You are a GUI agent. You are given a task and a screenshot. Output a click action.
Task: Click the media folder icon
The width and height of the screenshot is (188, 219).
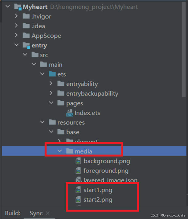[70, 151]
